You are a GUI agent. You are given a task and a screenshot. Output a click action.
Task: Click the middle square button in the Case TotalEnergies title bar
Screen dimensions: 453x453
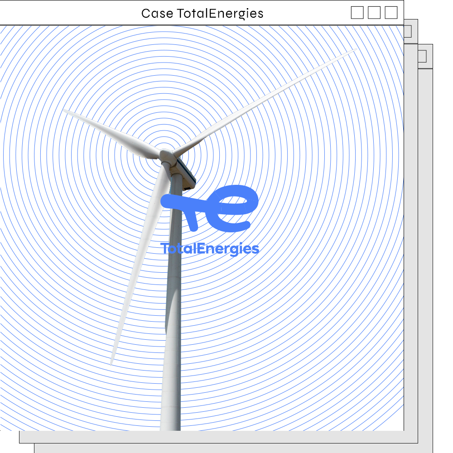coord(374,13)
